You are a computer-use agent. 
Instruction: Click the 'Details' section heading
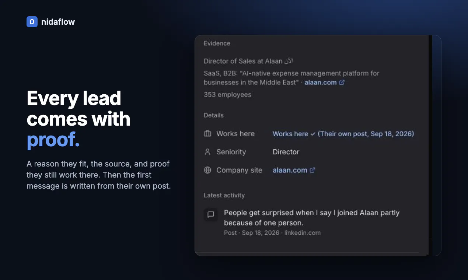(214, 115)
